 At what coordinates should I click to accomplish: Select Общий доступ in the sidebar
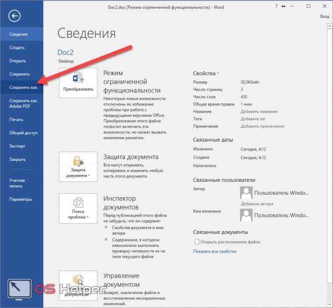pyautogui.click(x=22, y=133)
